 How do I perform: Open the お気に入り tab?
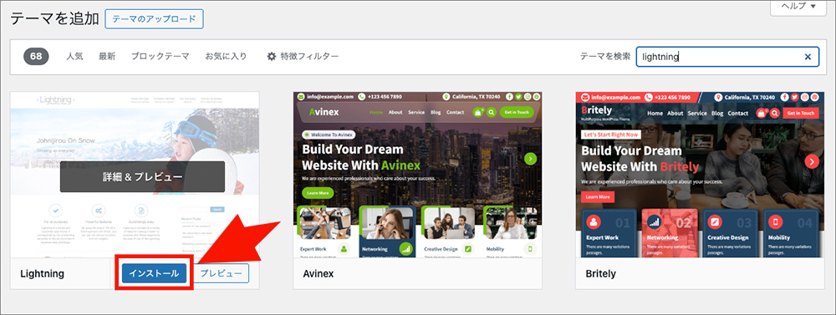[226, 56]
